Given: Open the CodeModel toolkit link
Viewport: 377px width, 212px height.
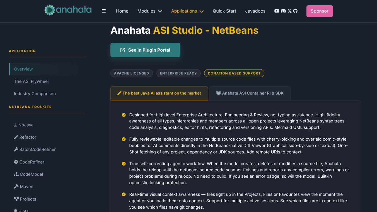Looking at the screenshot, I should 29,174.
